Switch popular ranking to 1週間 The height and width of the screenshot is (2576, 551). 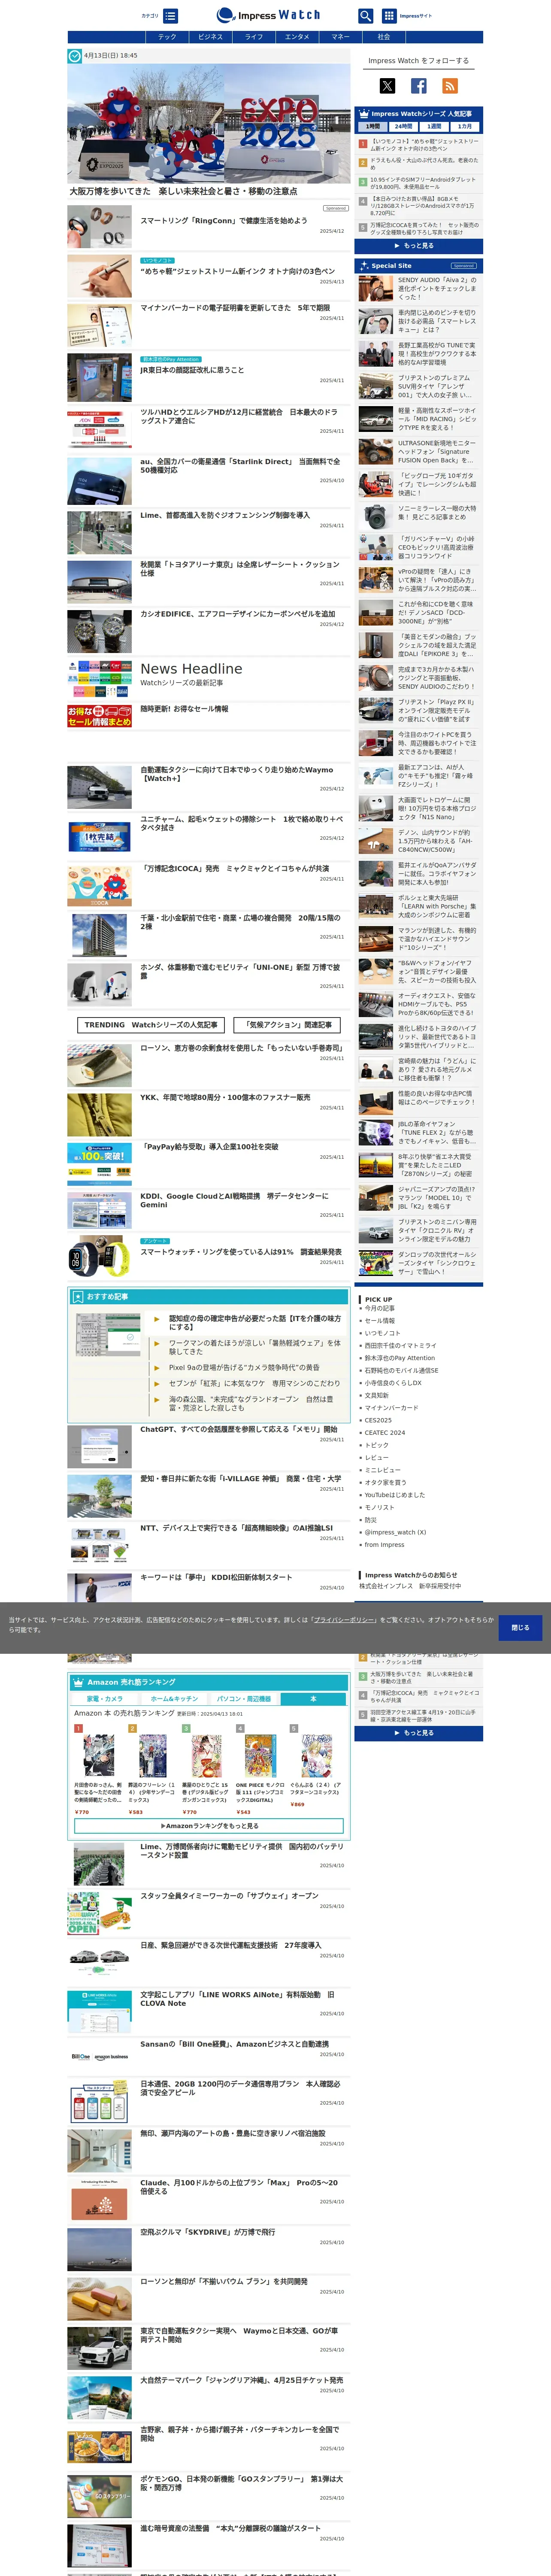434,127
